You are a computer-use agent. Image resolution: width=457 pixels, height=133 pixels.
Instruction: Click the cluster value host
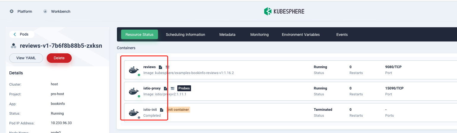point(54,84)
